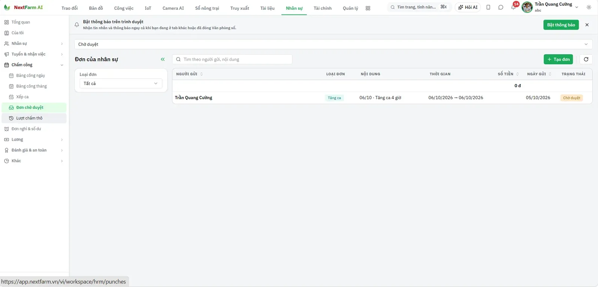
Task: Expand Đánh giá & an toàn section
Action: tap(34, 150)
